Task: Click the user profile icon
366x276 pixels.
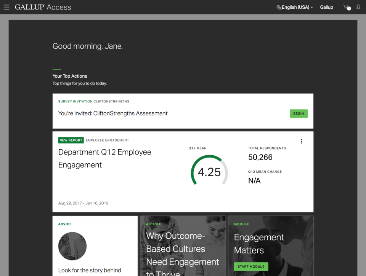Action: click(x=358, y=7)
